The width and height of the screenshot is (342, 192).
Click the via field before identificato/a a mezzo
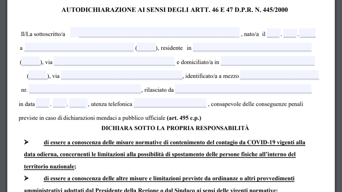[x=121, y=75]
